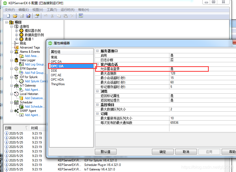
Task: Click the Cut scissors icon
Action: pyautogui.click(x=52, y=16)
